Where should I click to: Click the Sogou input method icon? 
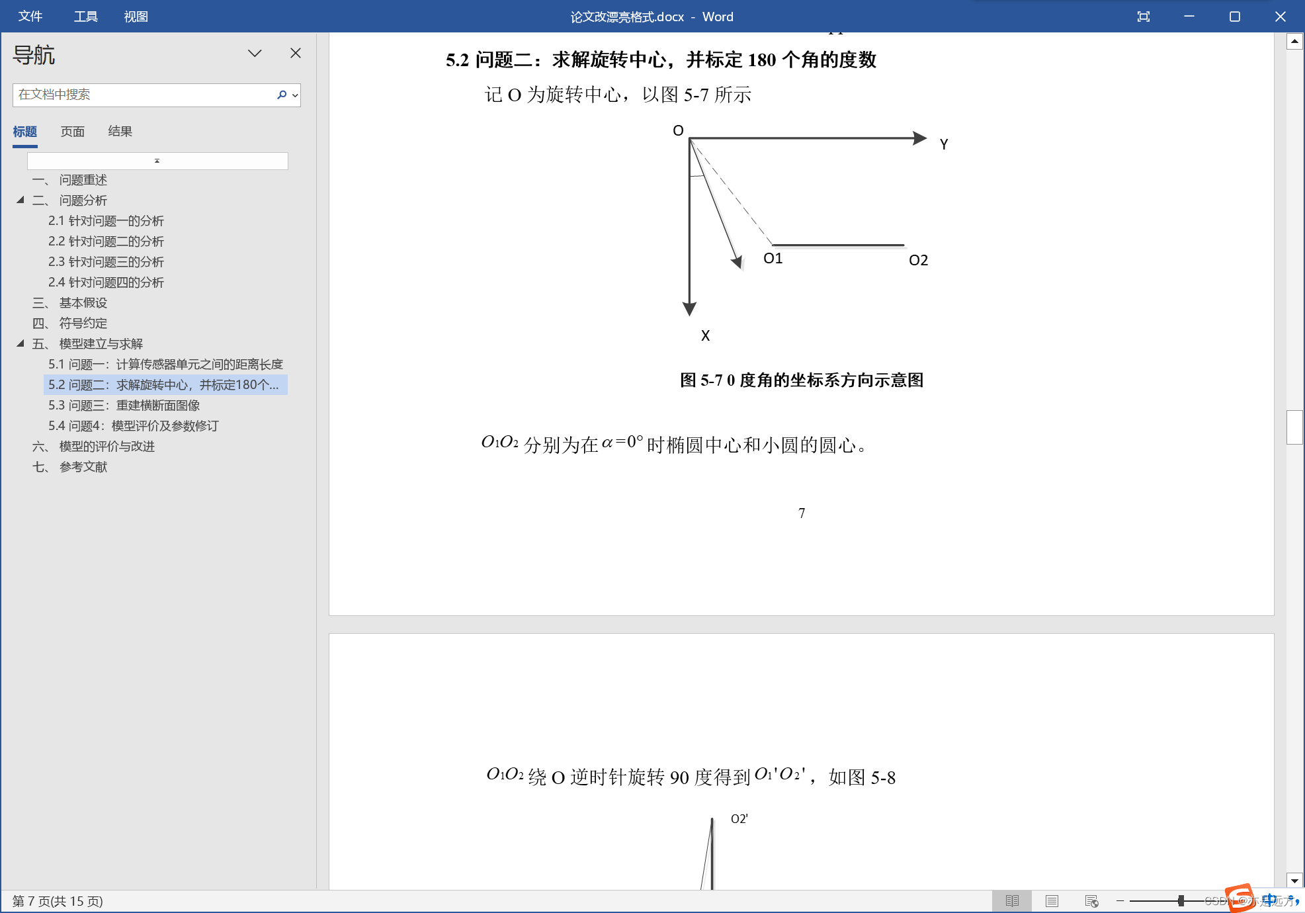coord(1240,898)
